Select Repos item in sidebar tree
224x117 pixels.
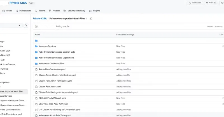3,73
